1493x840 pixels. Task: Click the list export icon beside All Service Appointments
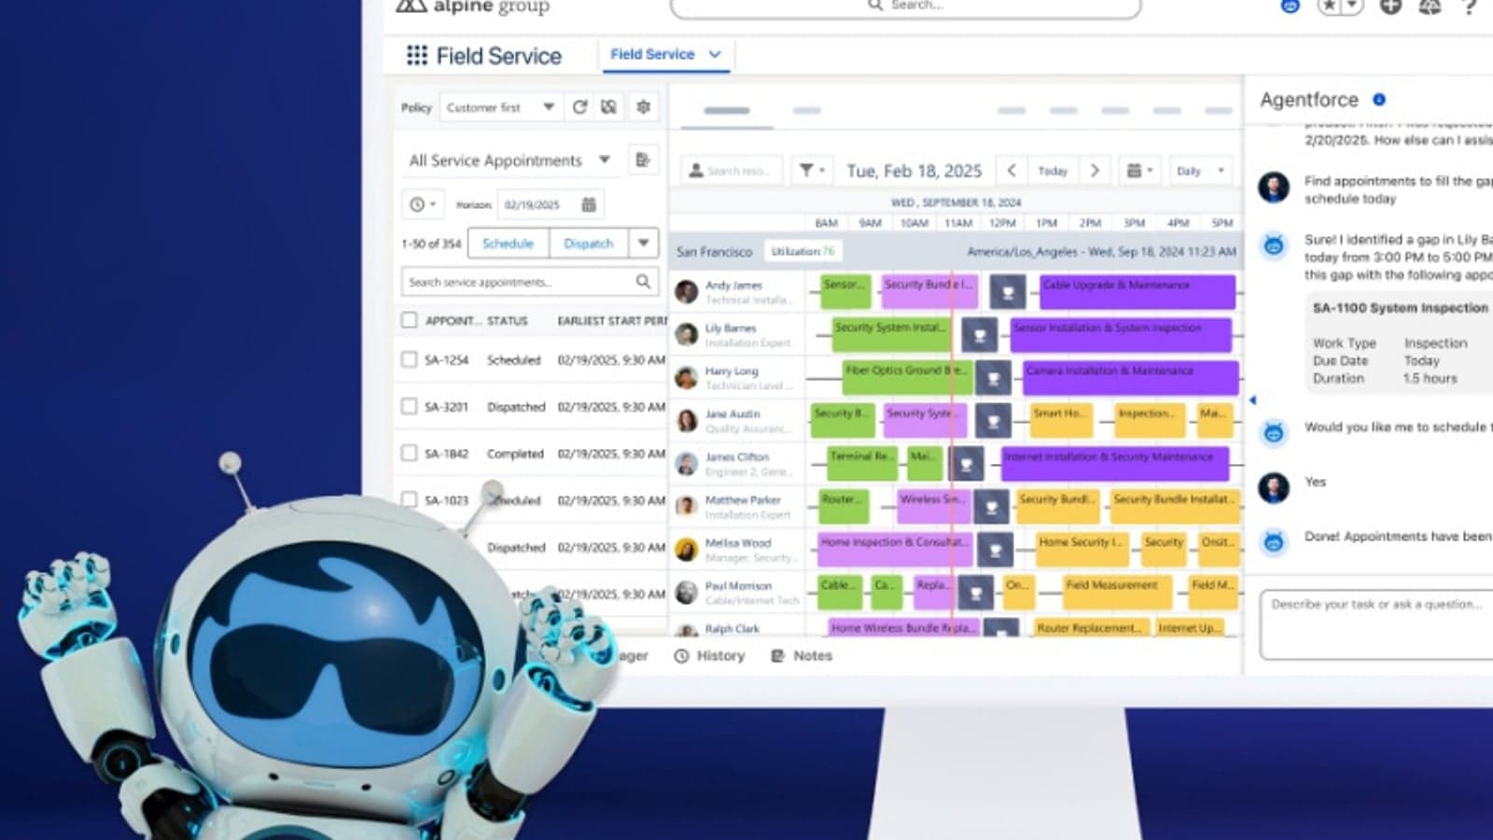642,160
